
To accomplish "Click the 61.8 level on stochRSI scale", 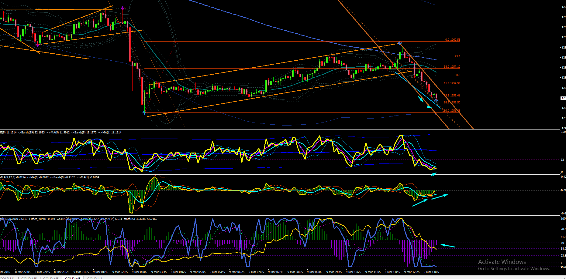I will tap(563, 237).
